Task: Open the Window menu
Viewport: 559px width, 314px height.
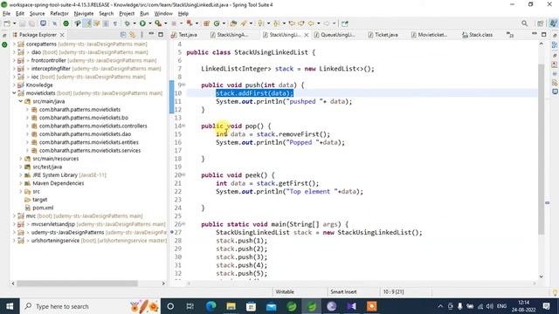Action: 163,14
